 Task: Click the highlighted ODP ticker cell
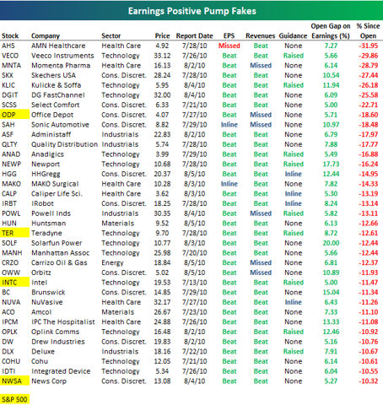[x=14, y=115]
